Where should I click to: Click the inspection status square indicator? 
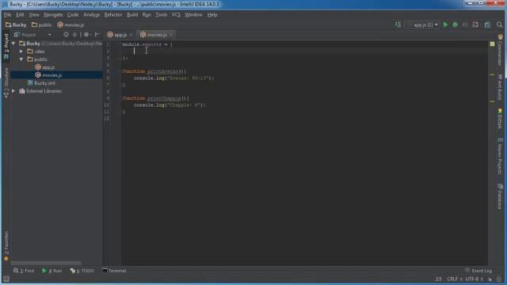pyautogui.click(x=492, y=44)
